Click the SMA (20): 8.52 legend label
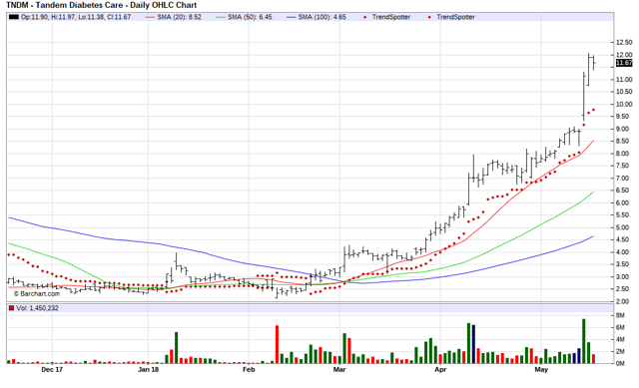Image resolution: width=639 pixels, height=388 pixels. point(180,17)
